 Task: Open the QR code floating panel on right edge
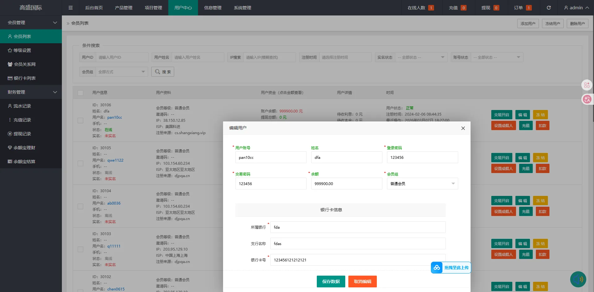587,85
